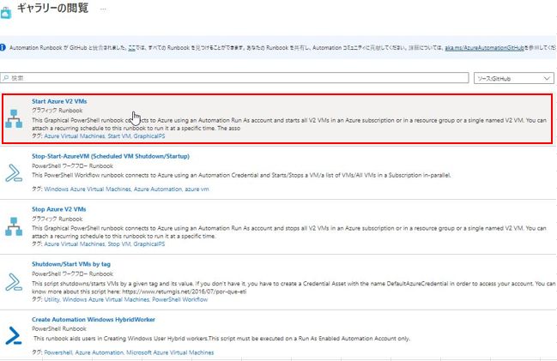
Task: Click Azure Automation tag under Stop-Start-AzureVM
Action: (x=158, y=190)
